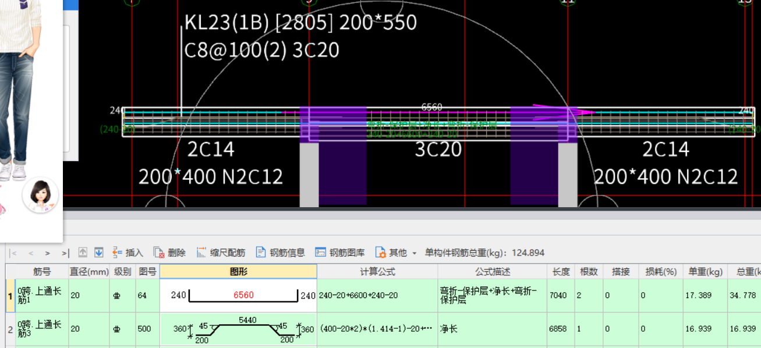The width and height of the screenshot is (761, 348).
Task: Select row 2 header number
Action: click(x=10, y=329)
